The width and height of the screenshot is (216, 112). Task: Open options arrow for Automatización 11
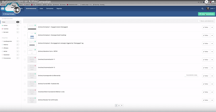(x=212, y=60)
